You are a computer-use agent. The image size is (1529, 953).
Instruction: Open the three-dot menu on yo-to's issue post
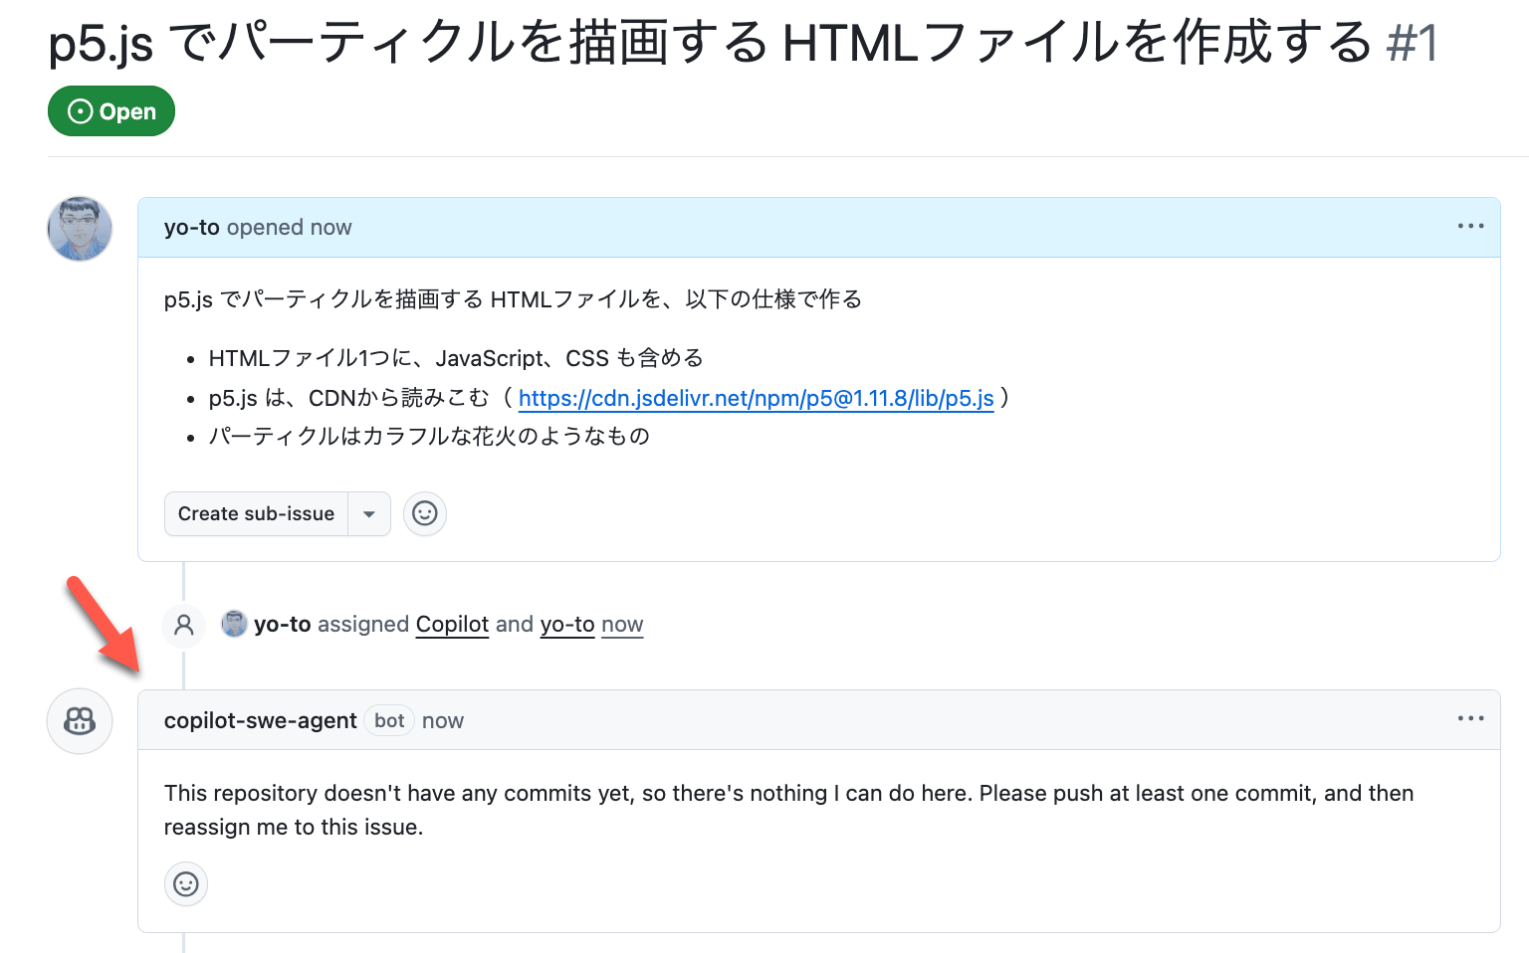[x=1470, y=227]
